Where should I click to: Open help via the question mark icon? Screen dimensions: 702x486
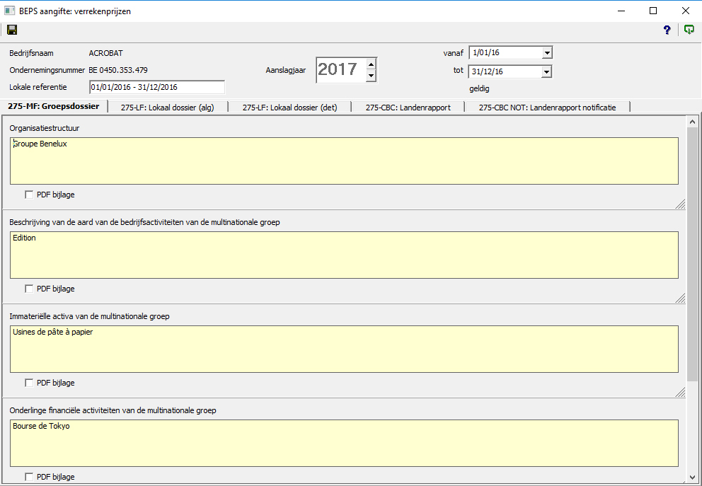667,30
